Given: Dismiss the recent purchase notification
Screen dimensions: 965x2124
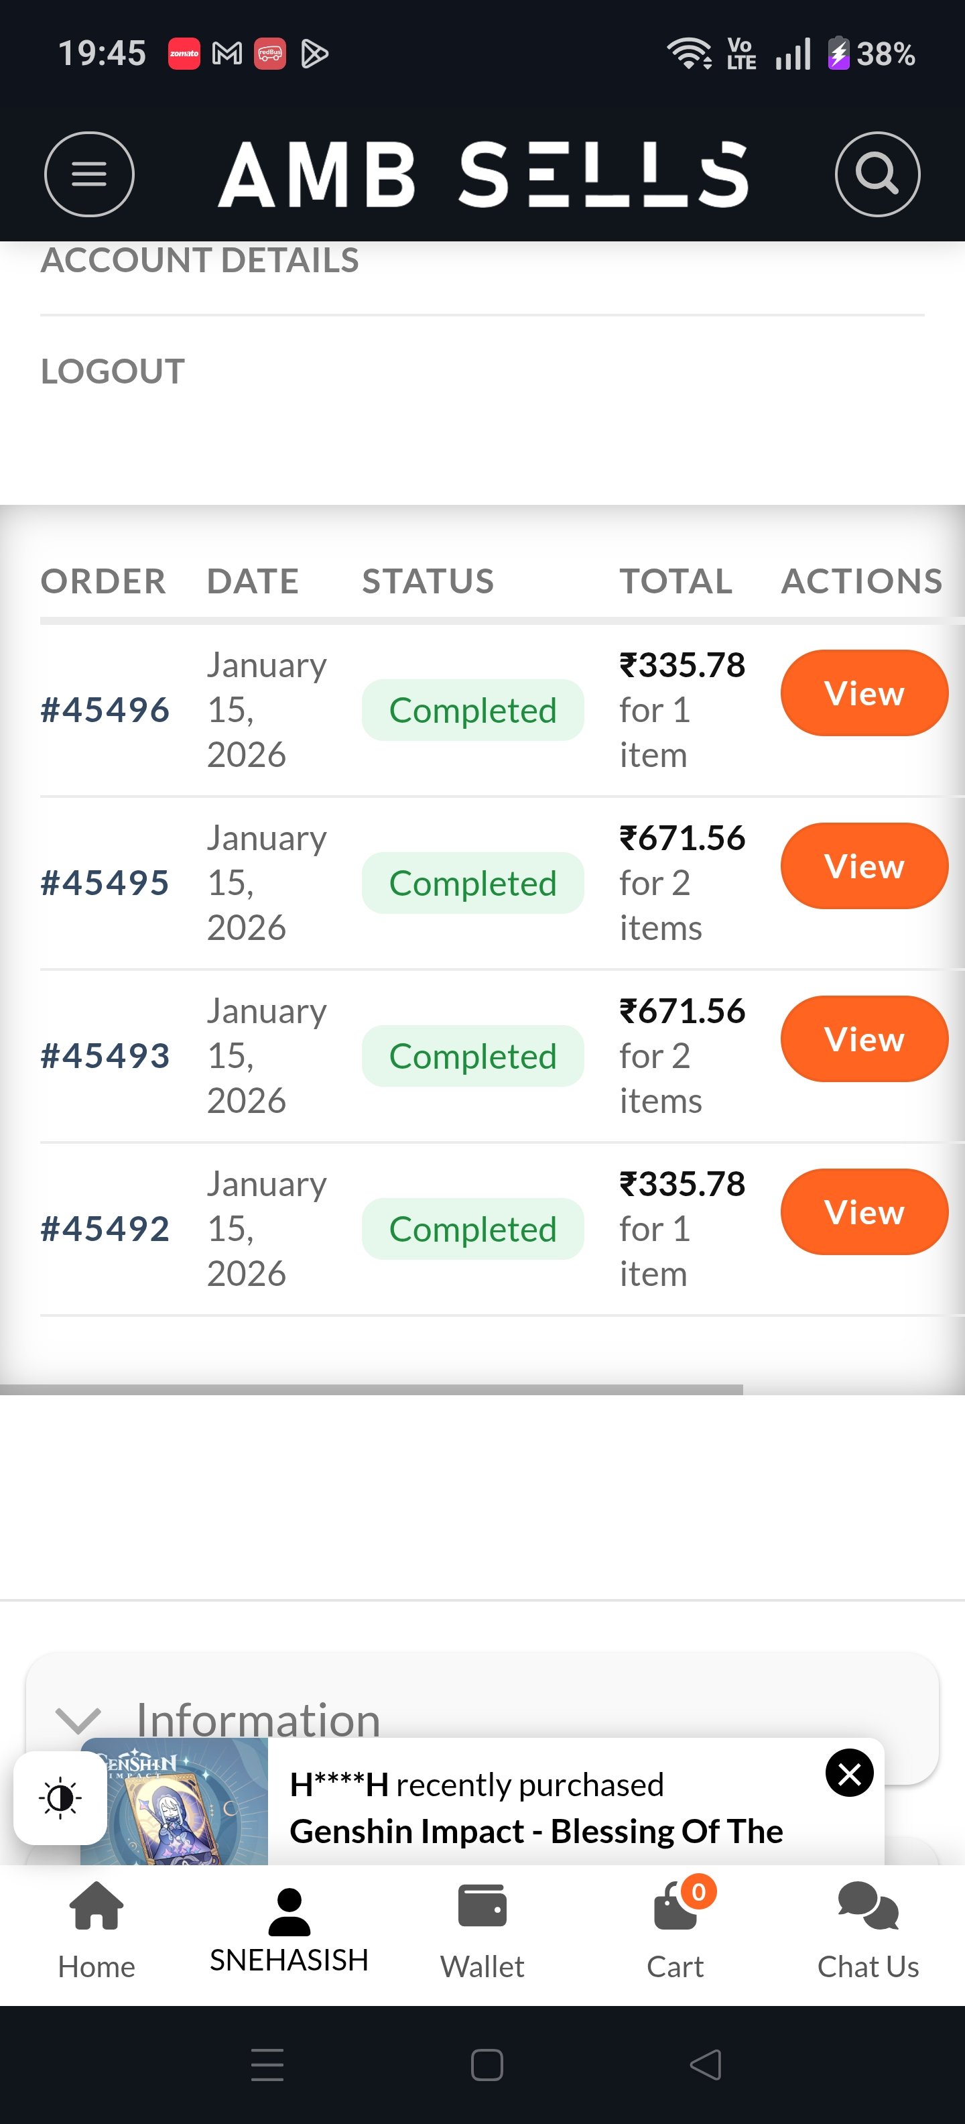Looking at the screenshot, I should tap(849, 1773).
